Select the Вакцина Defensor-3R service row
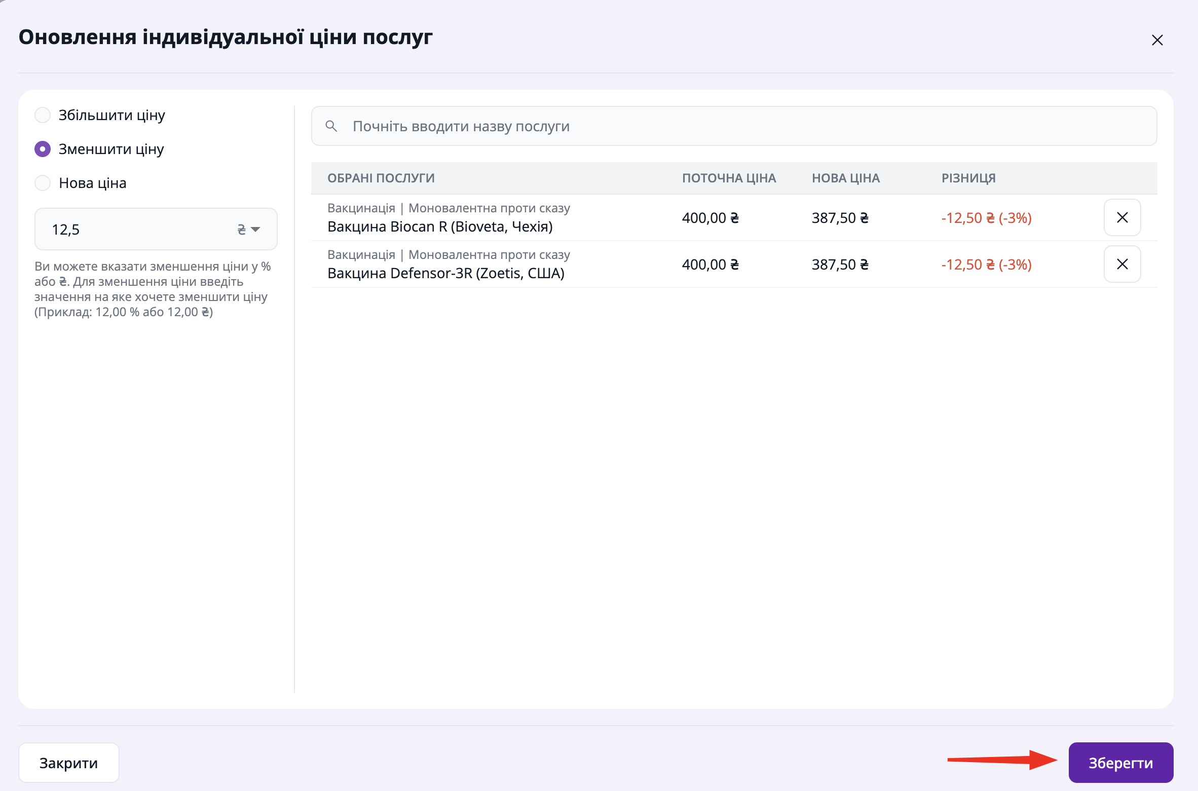This screenshot has height=791, width=1198. [446, 273]
